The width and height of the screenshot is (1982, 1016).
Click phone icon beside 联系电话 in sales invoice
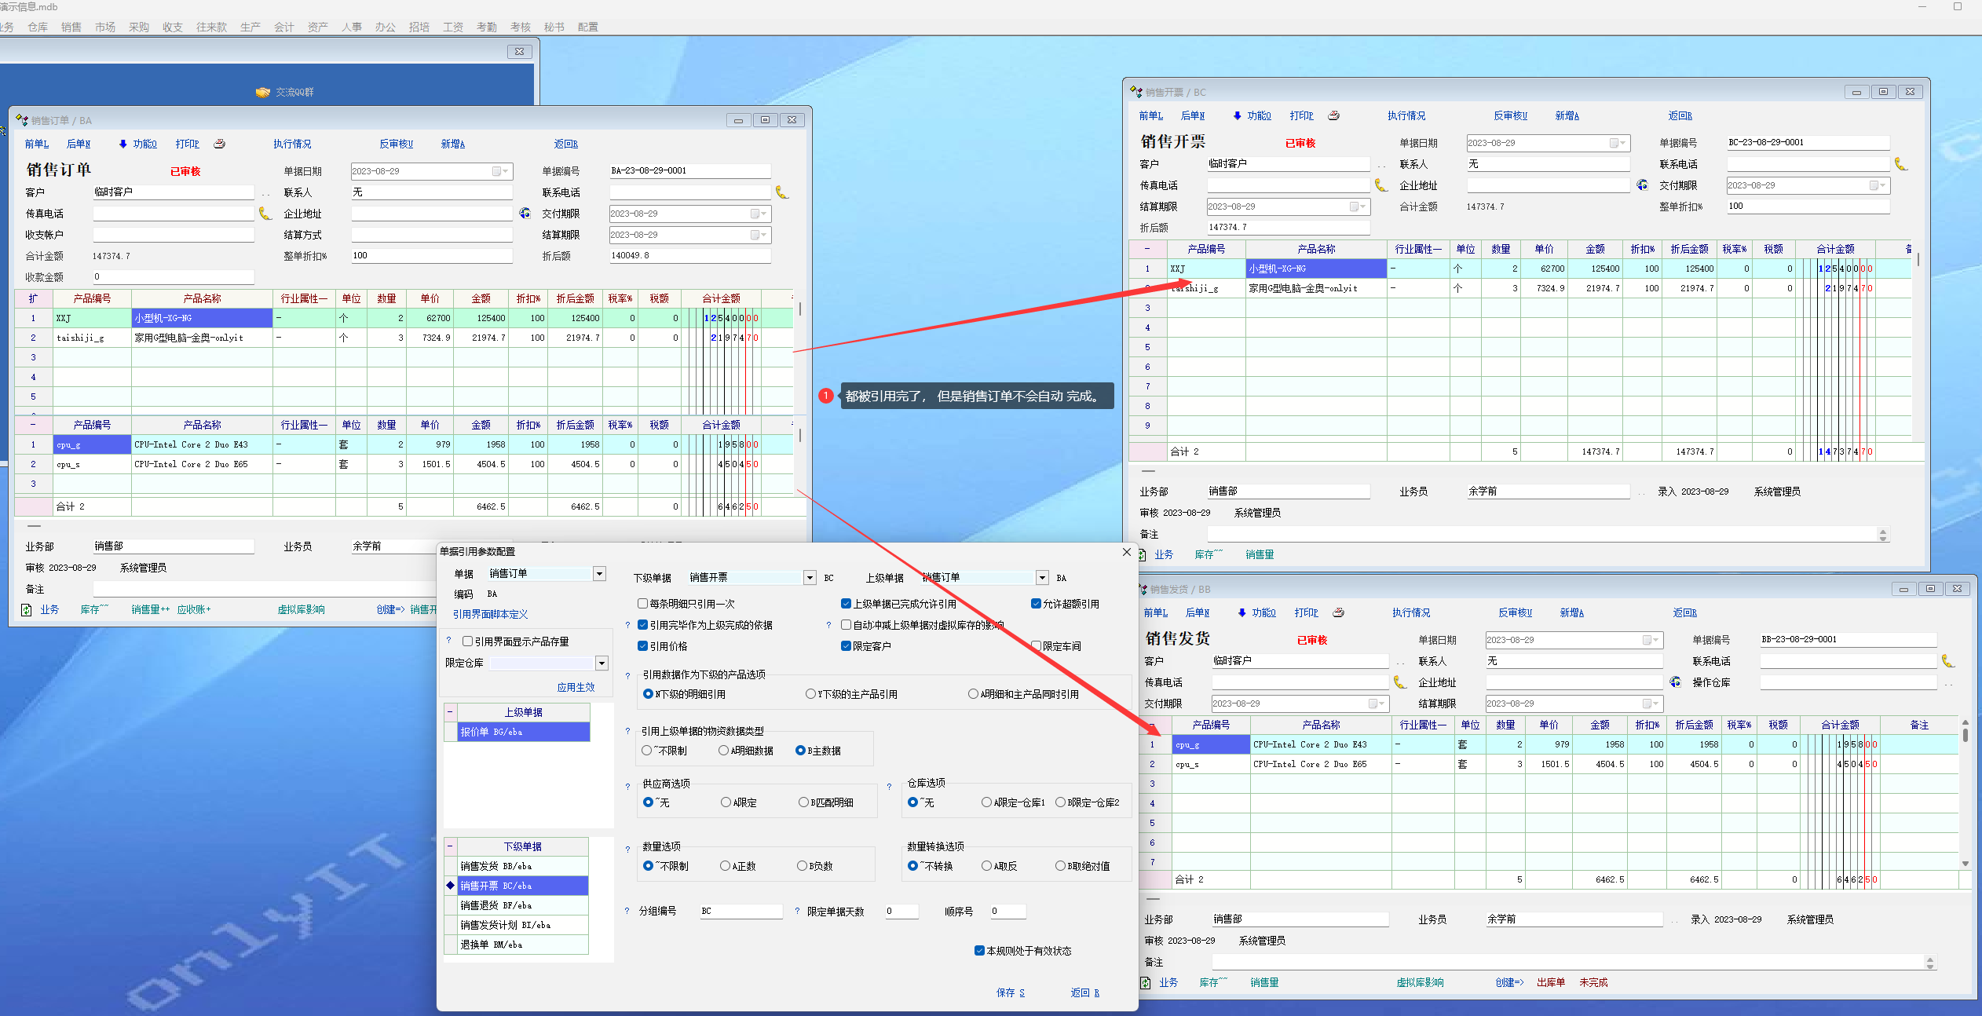click(1900, 164)
